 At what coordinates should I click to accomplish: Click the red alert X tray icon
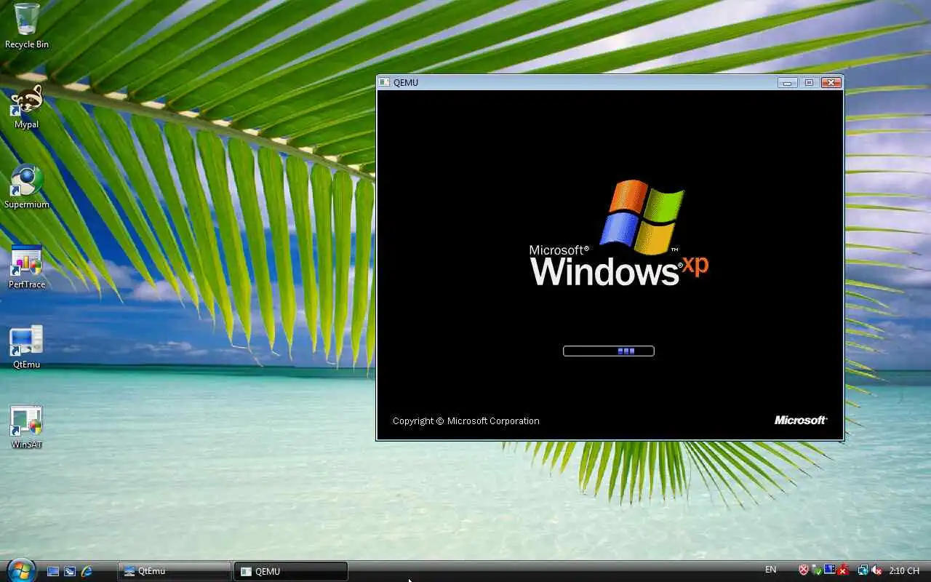click(843, 570)
